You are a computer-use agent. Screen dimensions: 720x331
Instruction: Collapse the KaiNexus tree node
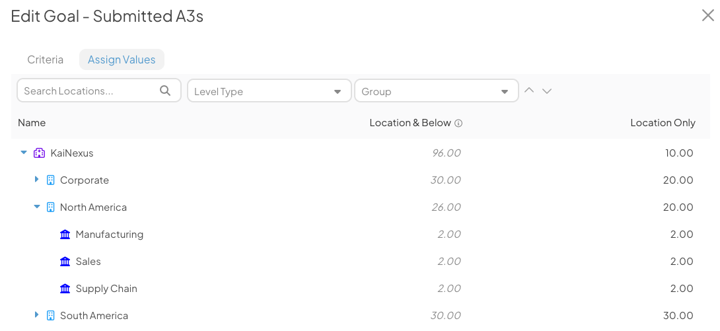click(x=24, y=153)
